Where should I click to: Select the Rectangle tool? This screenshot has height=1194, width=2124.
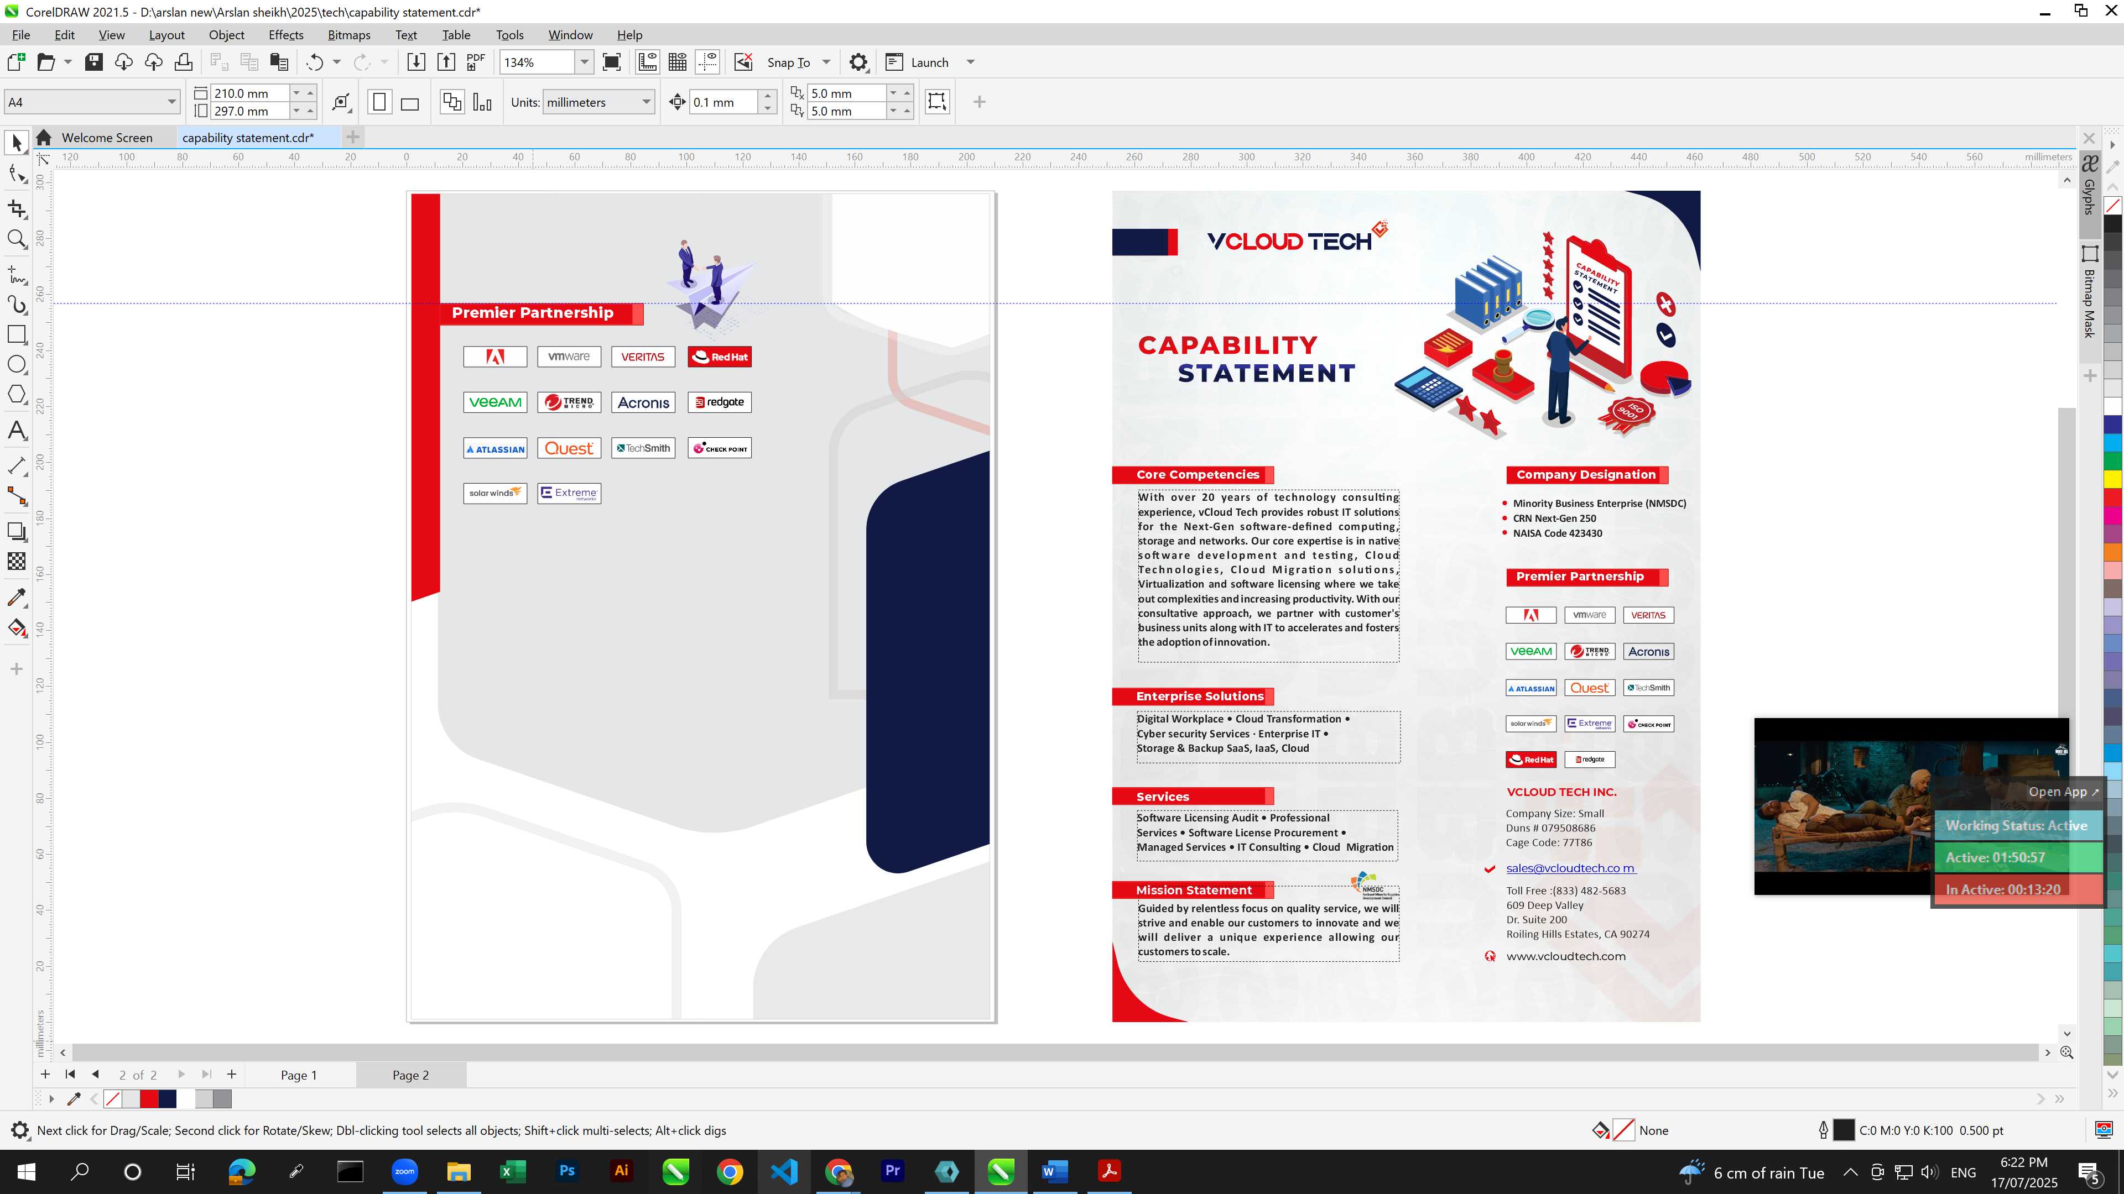click(x=17, y=334)
